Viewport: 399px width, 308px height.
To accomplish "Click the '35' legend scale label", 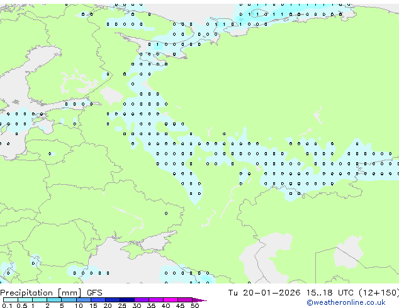I will point(151,305).
